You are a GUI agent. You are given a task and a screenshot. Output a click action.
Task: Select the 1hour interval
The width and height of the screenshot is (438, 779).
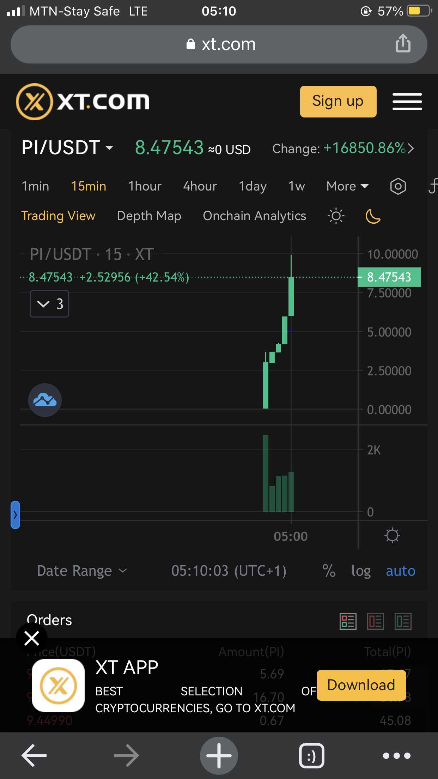click(145, 186)
